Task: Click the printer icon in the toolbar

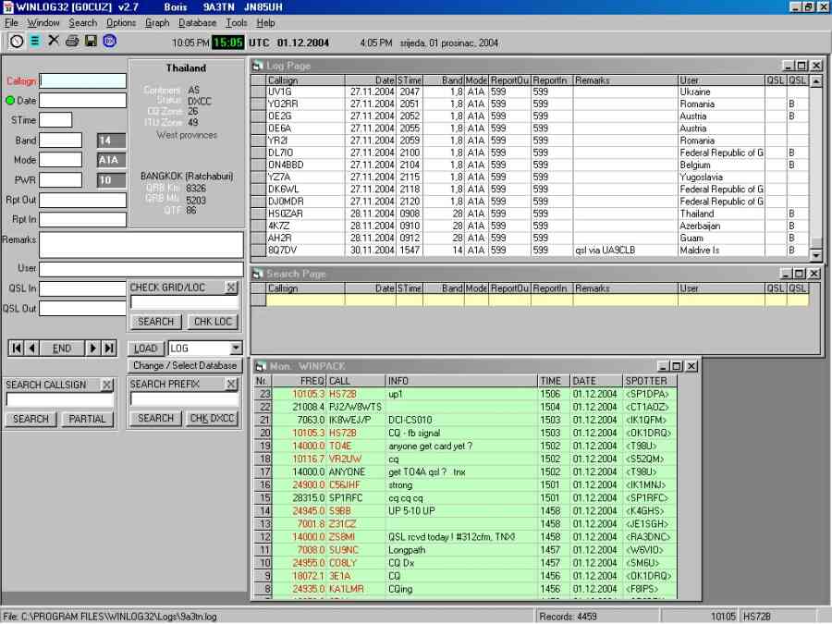Action: [72, 41]
